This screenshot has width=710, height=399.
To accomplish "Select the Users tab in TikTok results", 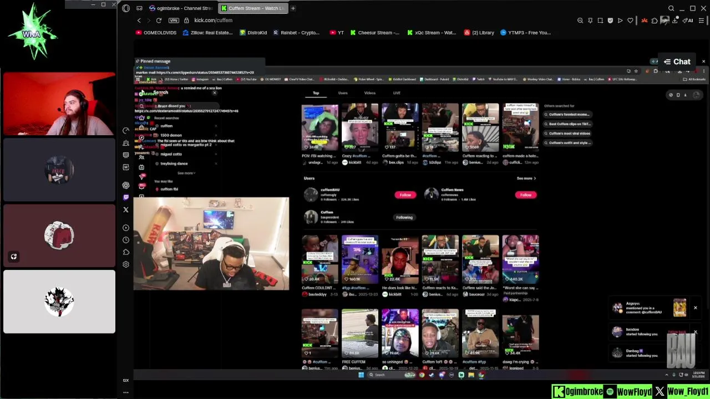I will tap(343, 93).
